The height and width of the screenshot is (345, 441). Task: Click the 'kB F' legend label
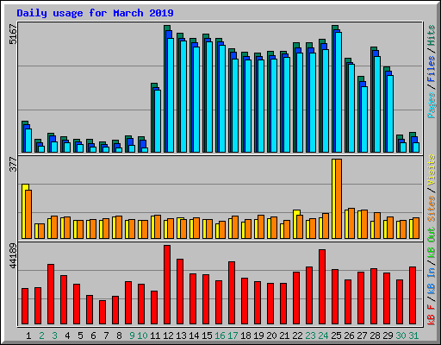pos(432,315)
